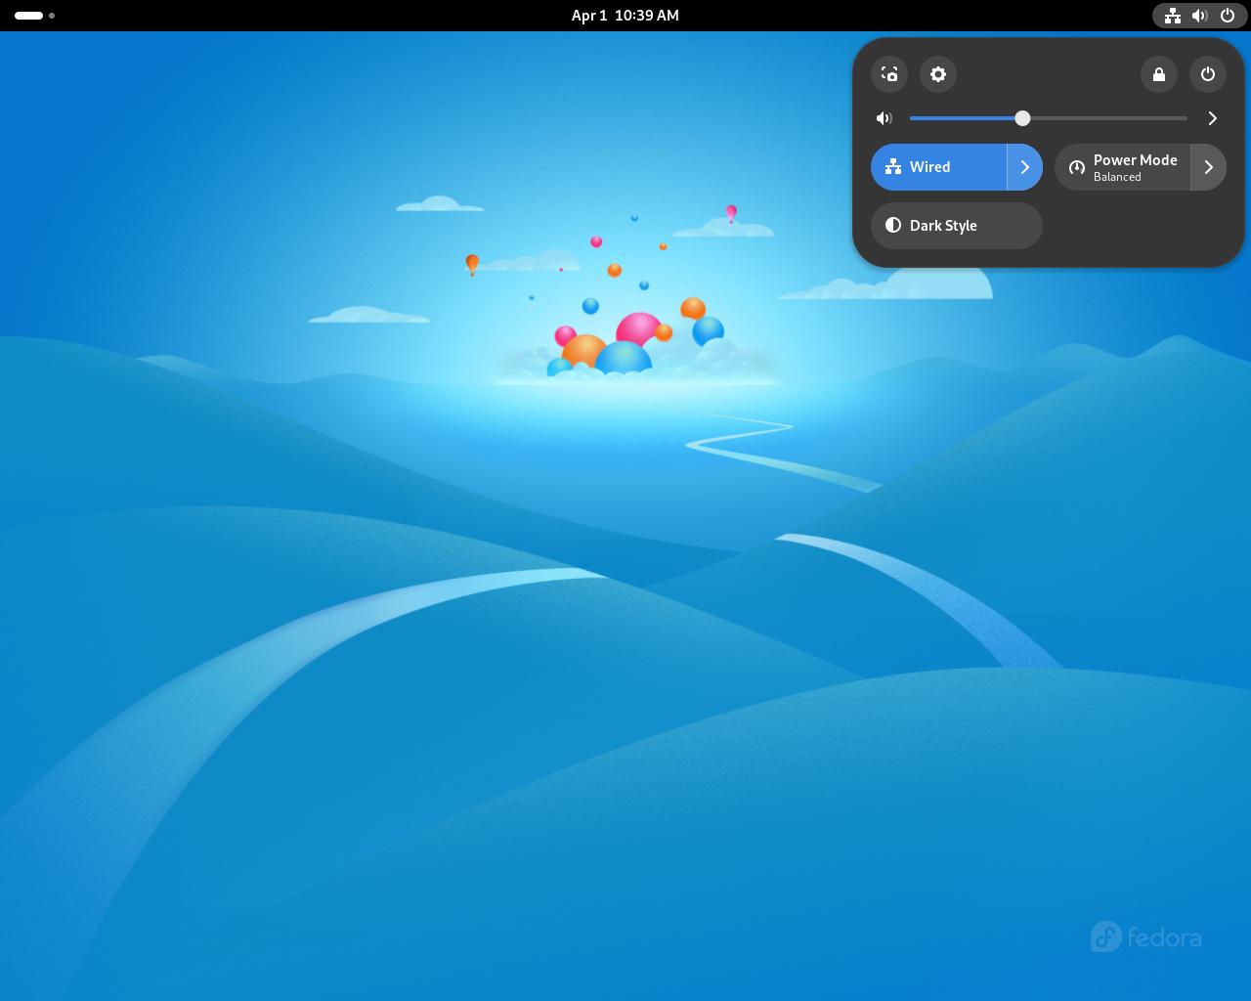Toggle the Wired network connection
1251x1001 pixels.
tap(938, 167)
